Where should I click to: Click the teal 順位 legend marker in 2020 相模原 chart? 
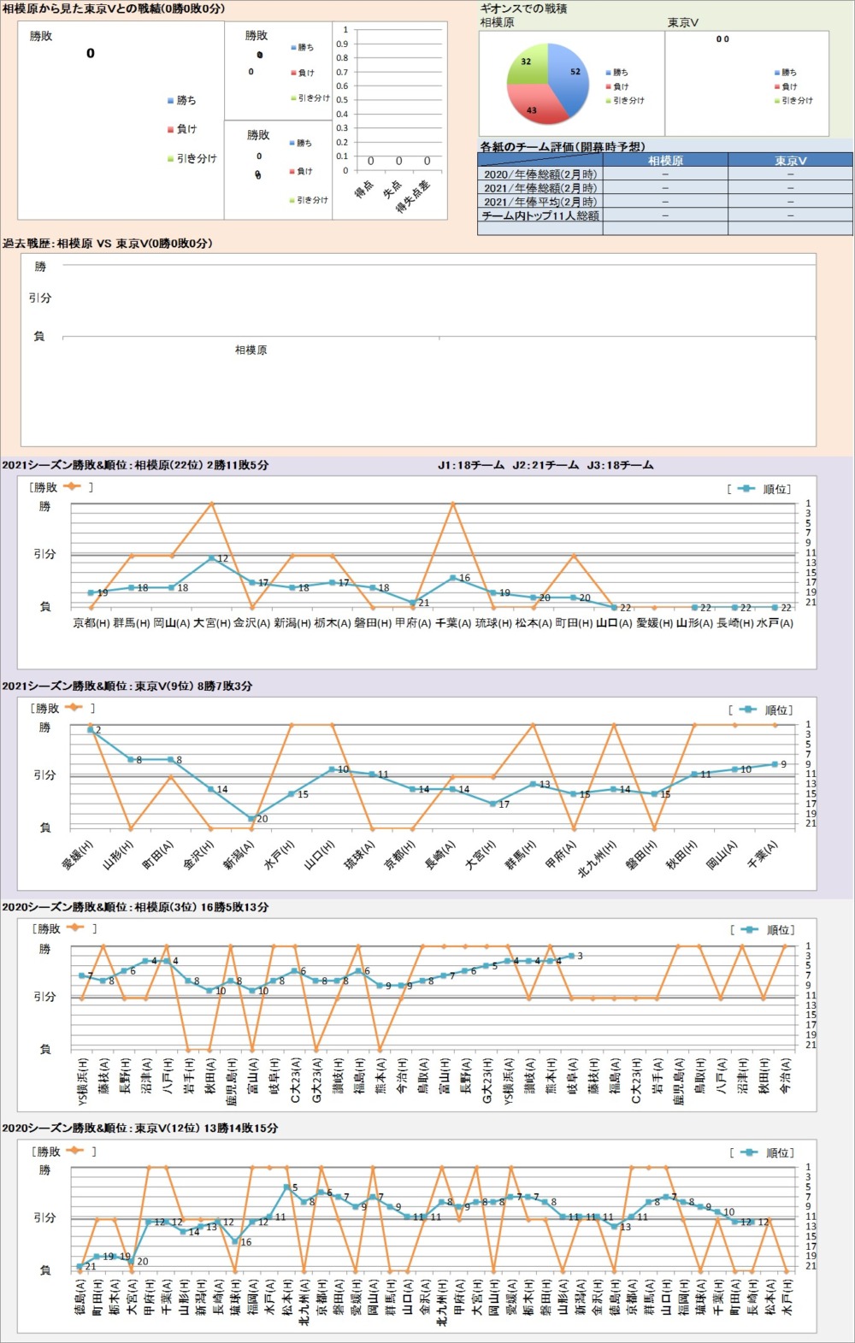click(x=749, y=930)
